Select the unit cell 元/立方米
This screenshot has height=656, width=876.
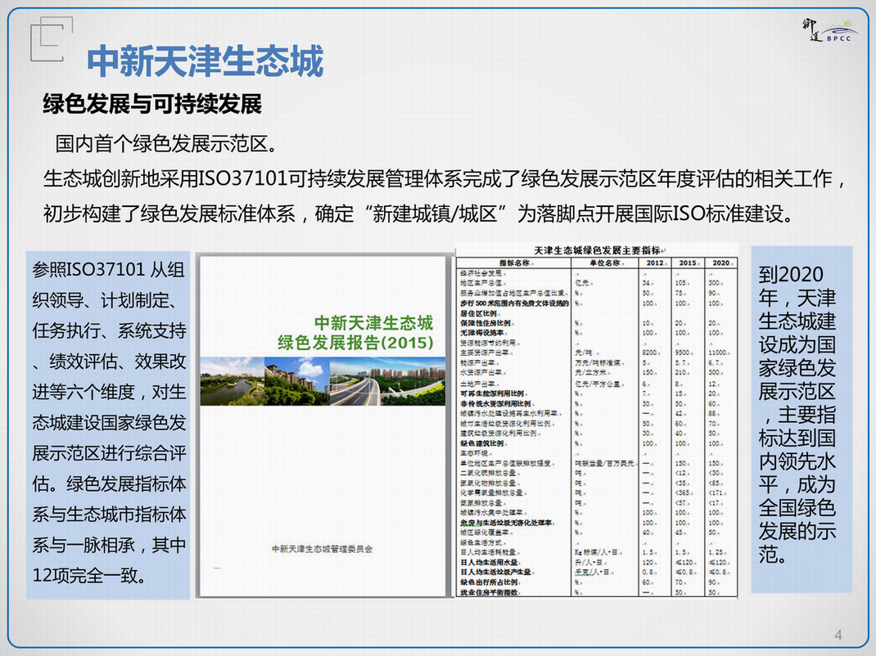[592, 372]
